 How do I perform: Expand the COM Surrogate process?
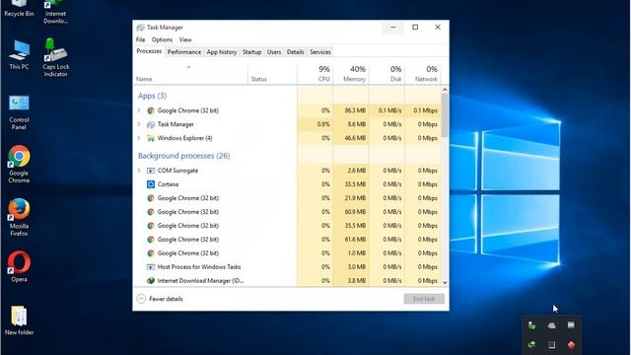[139, 171]
